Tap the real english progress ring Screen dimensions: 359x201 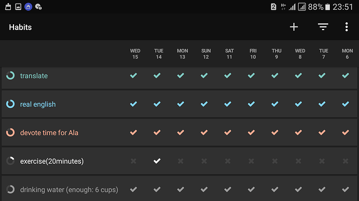[x=10, y=104]
